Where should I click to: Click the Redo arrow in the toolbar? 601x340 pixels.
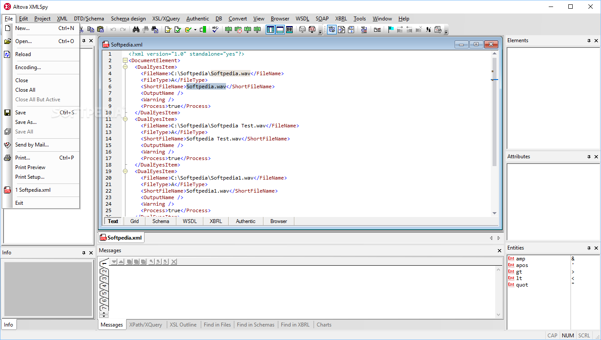pos(123,30)
